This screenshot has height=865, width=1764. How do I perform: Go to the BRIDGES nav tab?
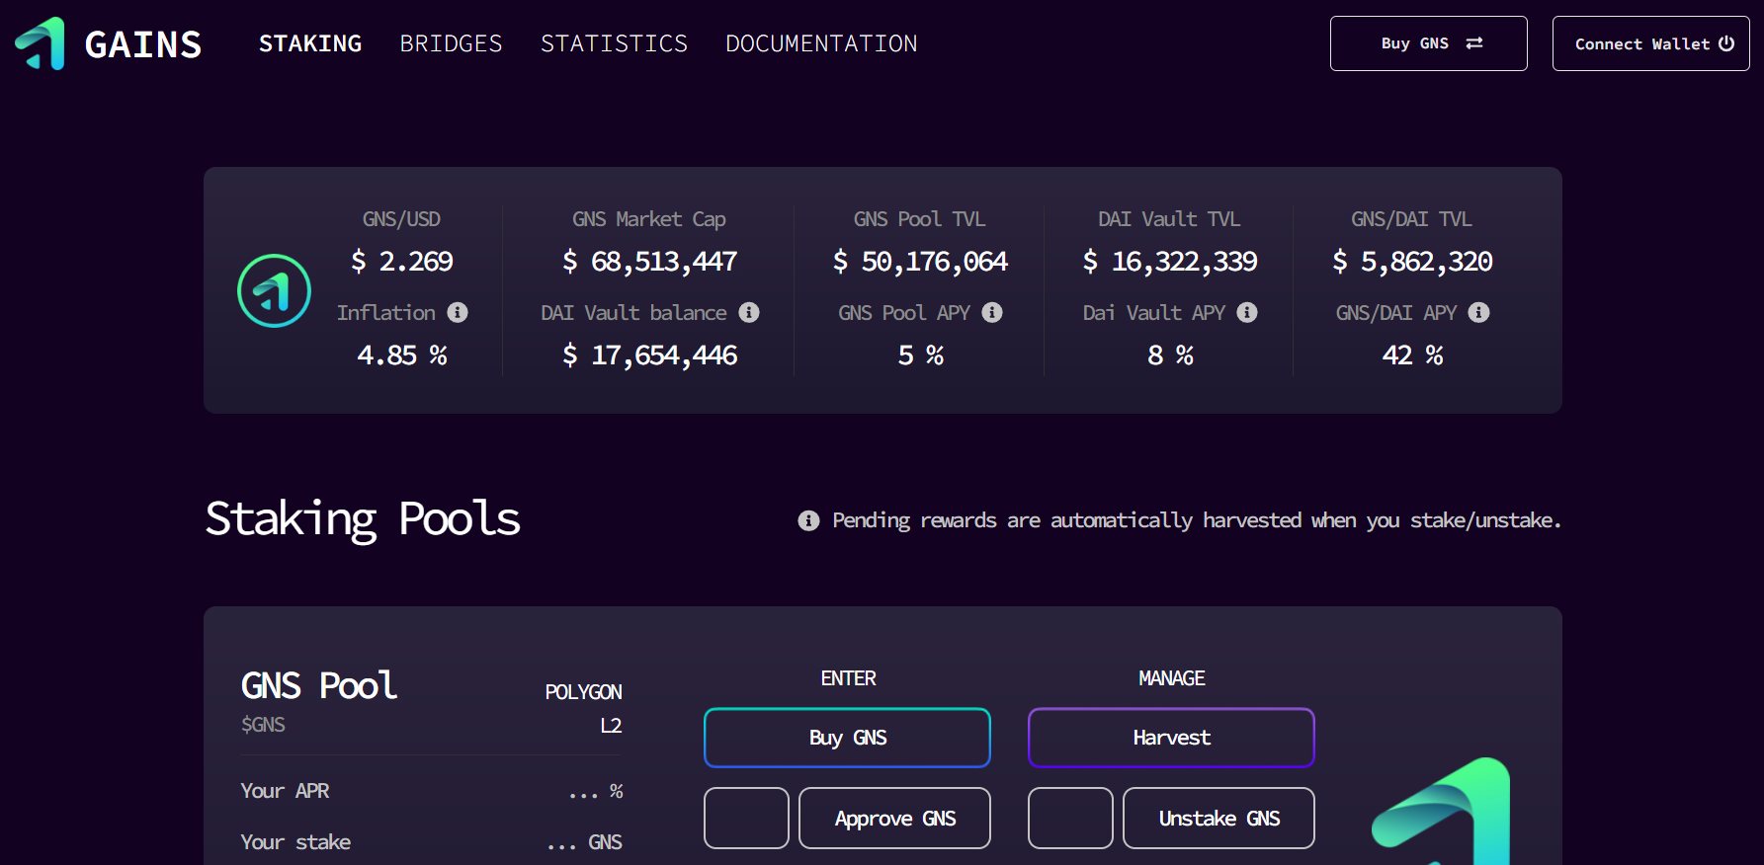tap(451, 43)
